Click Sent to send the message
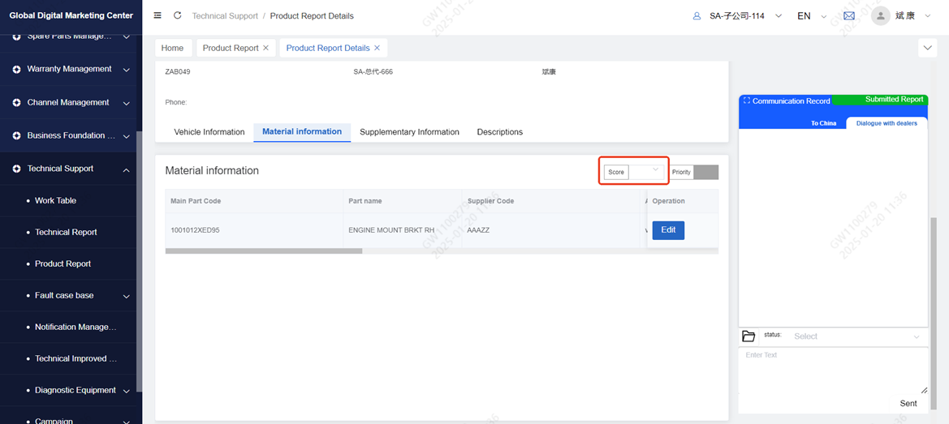The image size is (949, 424). 908,403
